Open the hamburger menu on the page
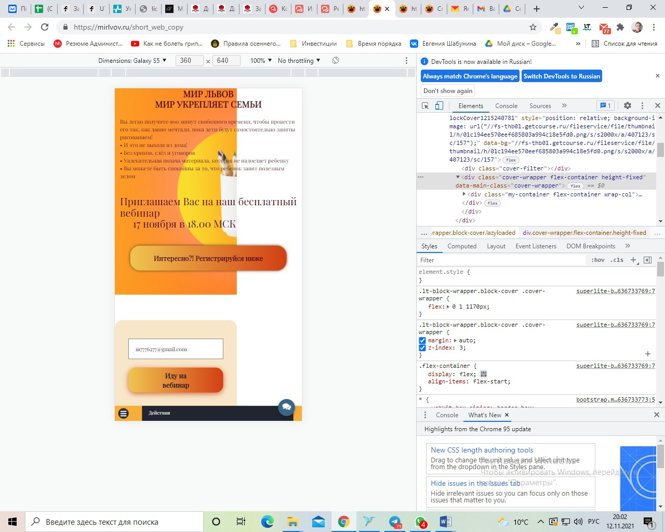This screenshot has height=532, width=665. (x=123, y=413)
